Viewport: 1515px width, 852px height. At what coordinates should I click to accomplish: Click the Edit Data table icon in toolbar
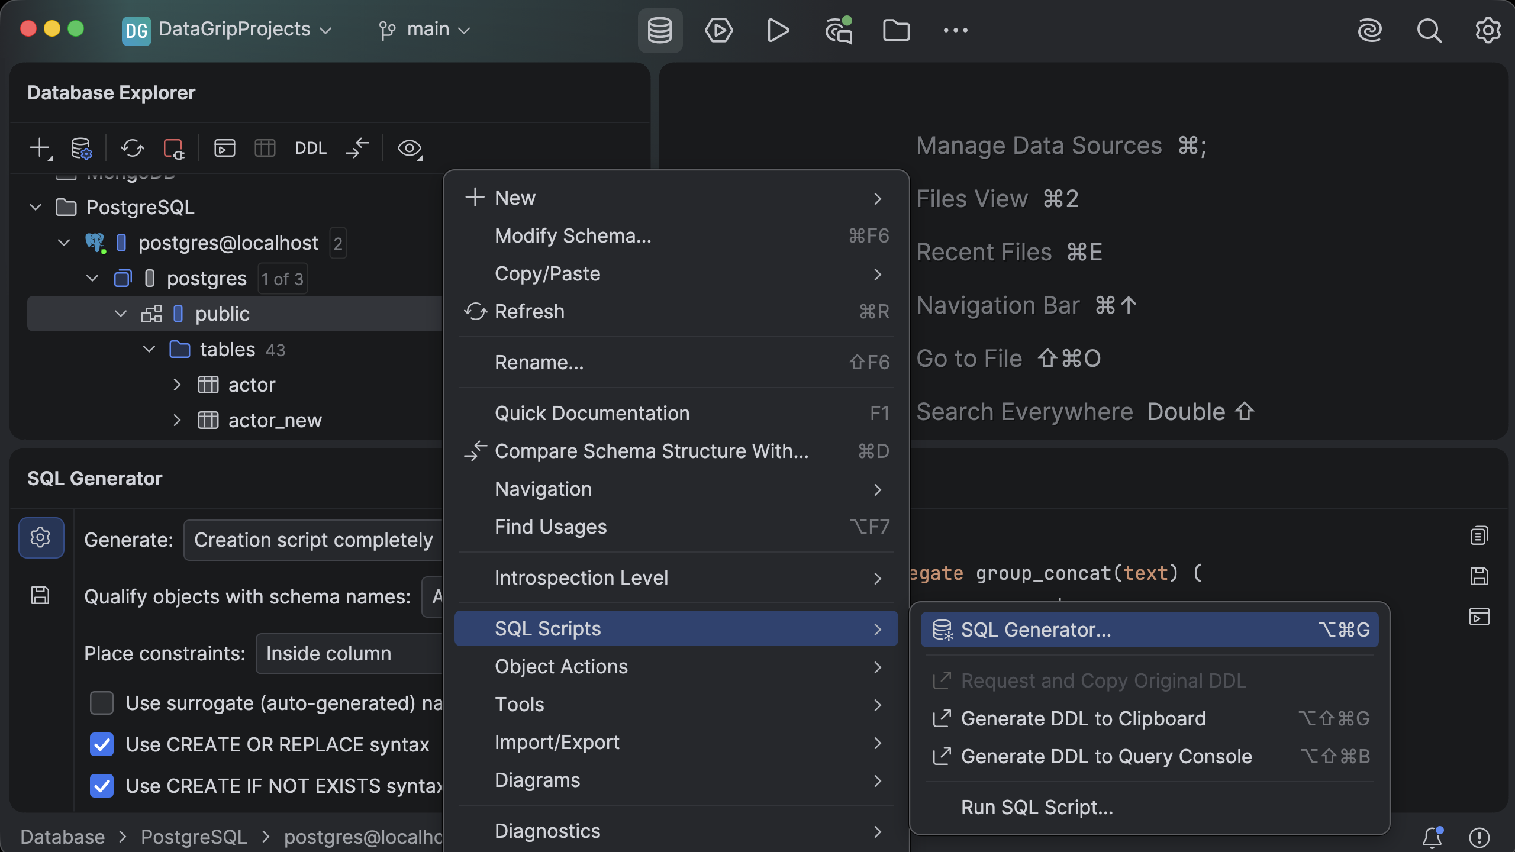[x=265, y=148]
